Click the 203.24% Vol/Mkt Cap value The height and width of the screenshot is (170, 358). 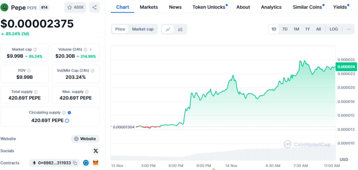(76, 77)
